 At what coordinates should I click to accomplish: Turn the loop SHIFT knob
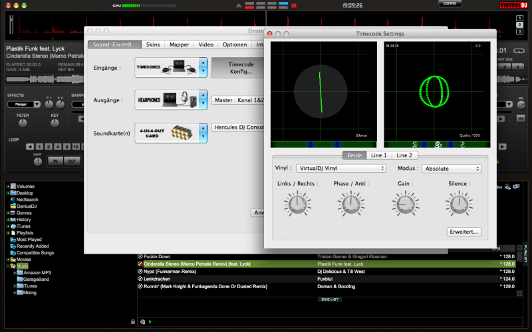[38, 162]
